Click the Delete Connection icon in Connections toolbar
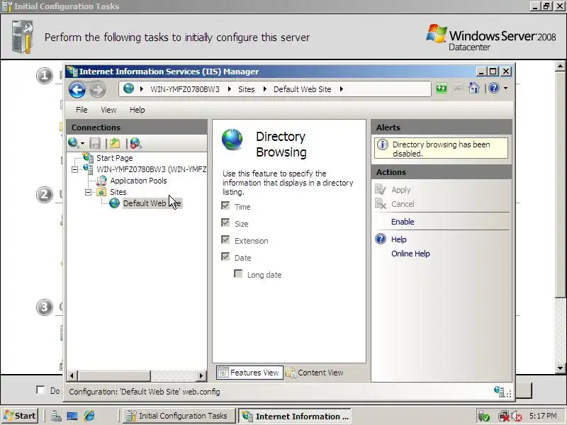The height and width of the screenshot is (425, 567). pyautogui.click(x=135, y=144)
